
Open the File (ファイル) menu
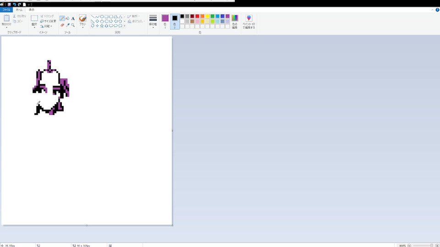[6, 10]
